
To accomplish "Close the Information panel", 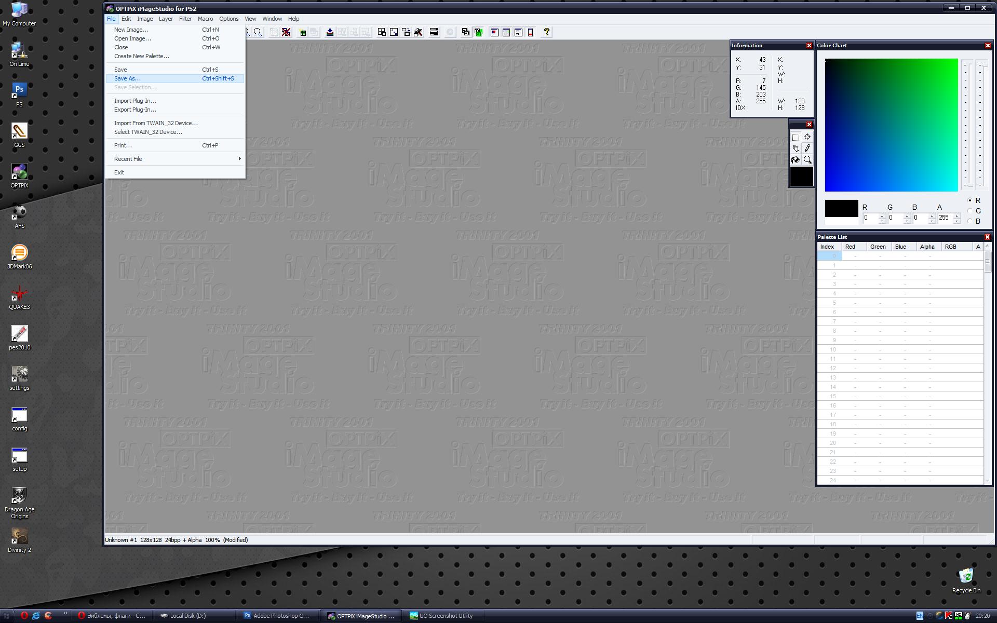I will (x=809, y=46).
